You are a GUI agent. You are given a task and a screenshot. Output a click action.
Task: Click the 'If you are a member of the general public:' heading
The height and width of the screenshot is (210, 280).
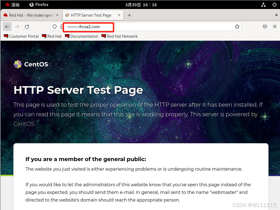[x=86, y=159]
